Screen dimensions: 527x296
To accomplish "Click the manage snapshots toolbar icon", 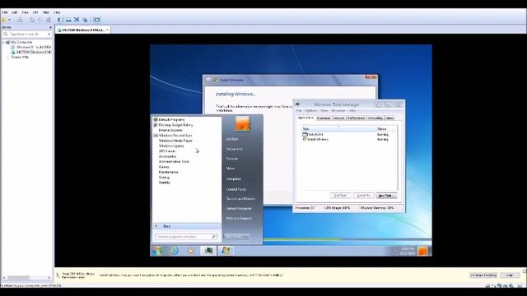I will tap(49, 20).
